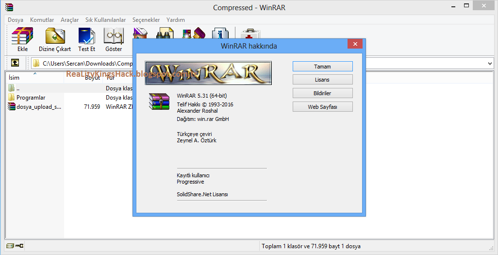Click the info toolbar icon
Viewport: 498px width, 255px height.
point(220,33)
